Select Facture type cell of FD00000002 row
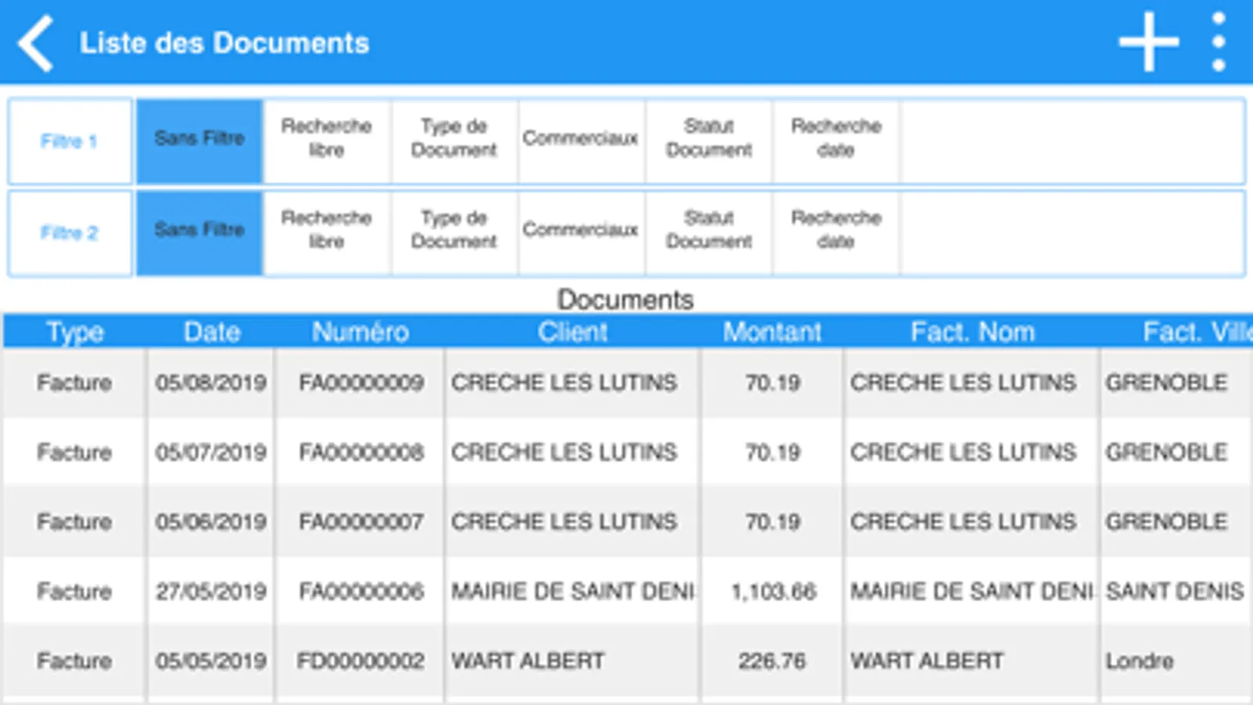Screen dimensions: 1253x705 tap(75, 661)
